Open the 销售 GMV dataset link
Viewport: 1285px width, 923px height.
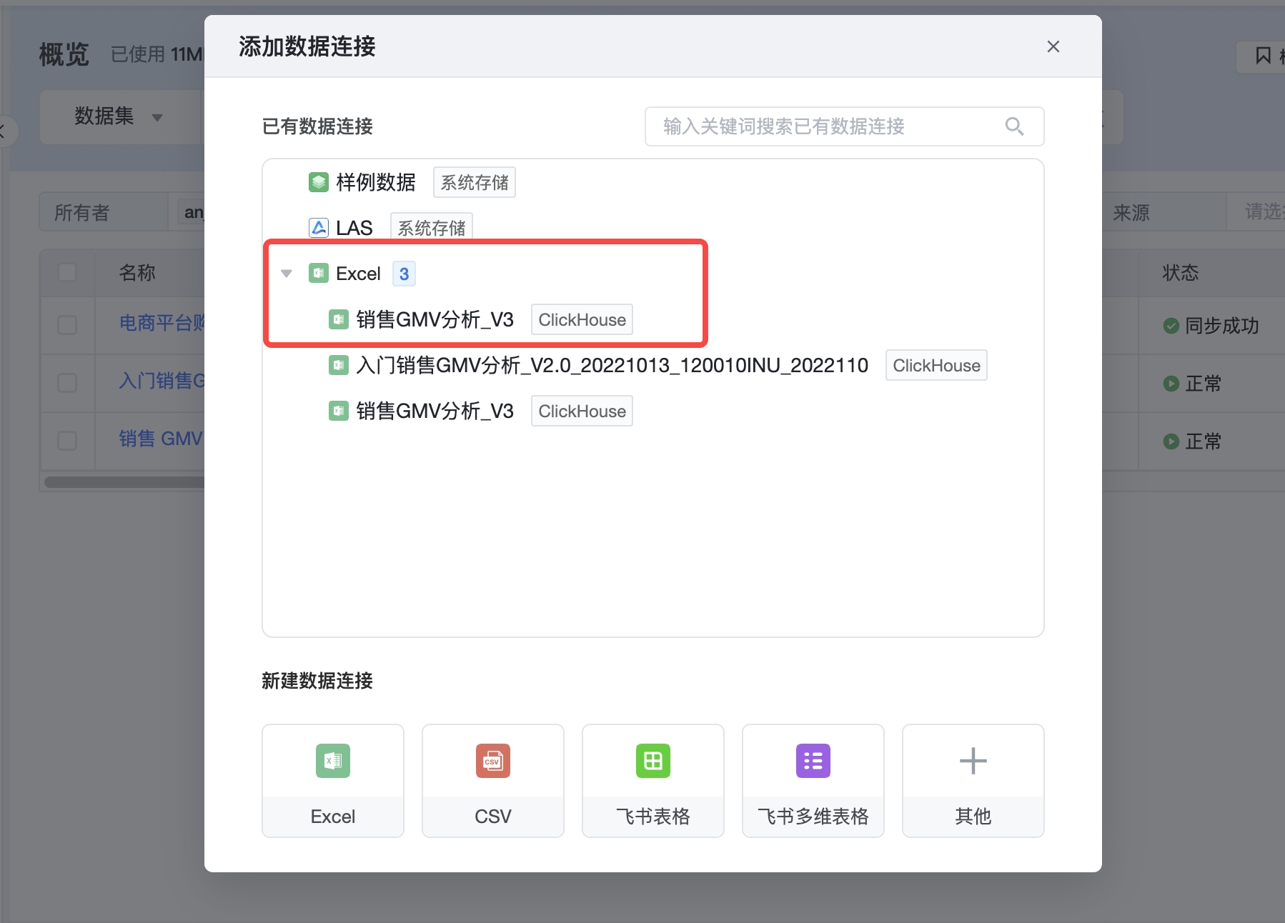click(x=162, y=439)
